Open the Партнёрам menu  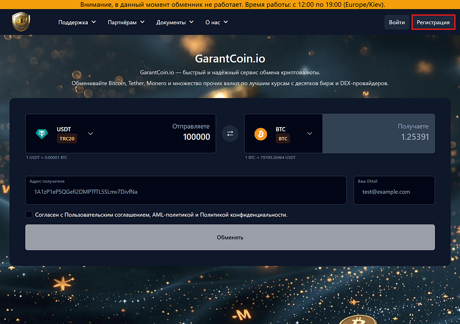tap(126, 22)
